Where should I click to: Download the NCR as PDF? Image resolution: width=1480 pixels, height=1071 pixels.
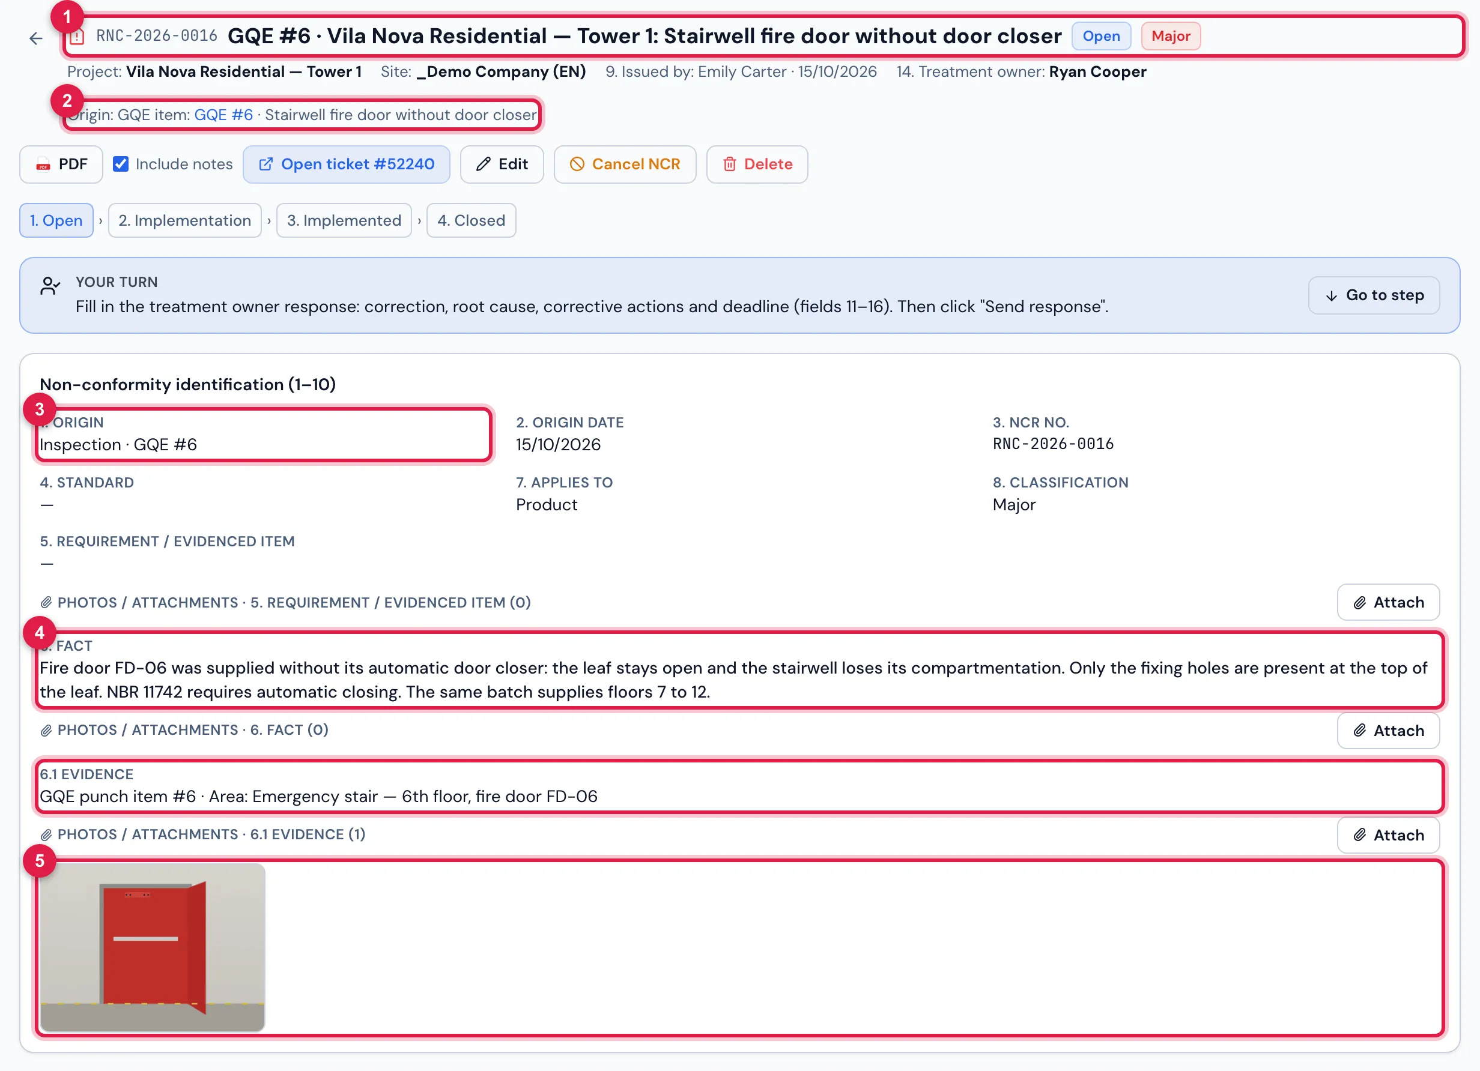[x=61, y=164]
